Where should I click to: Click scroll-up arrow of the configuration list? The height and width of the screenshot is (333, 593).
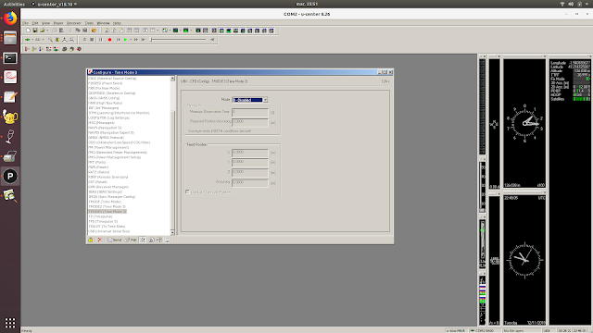point(172,79)
